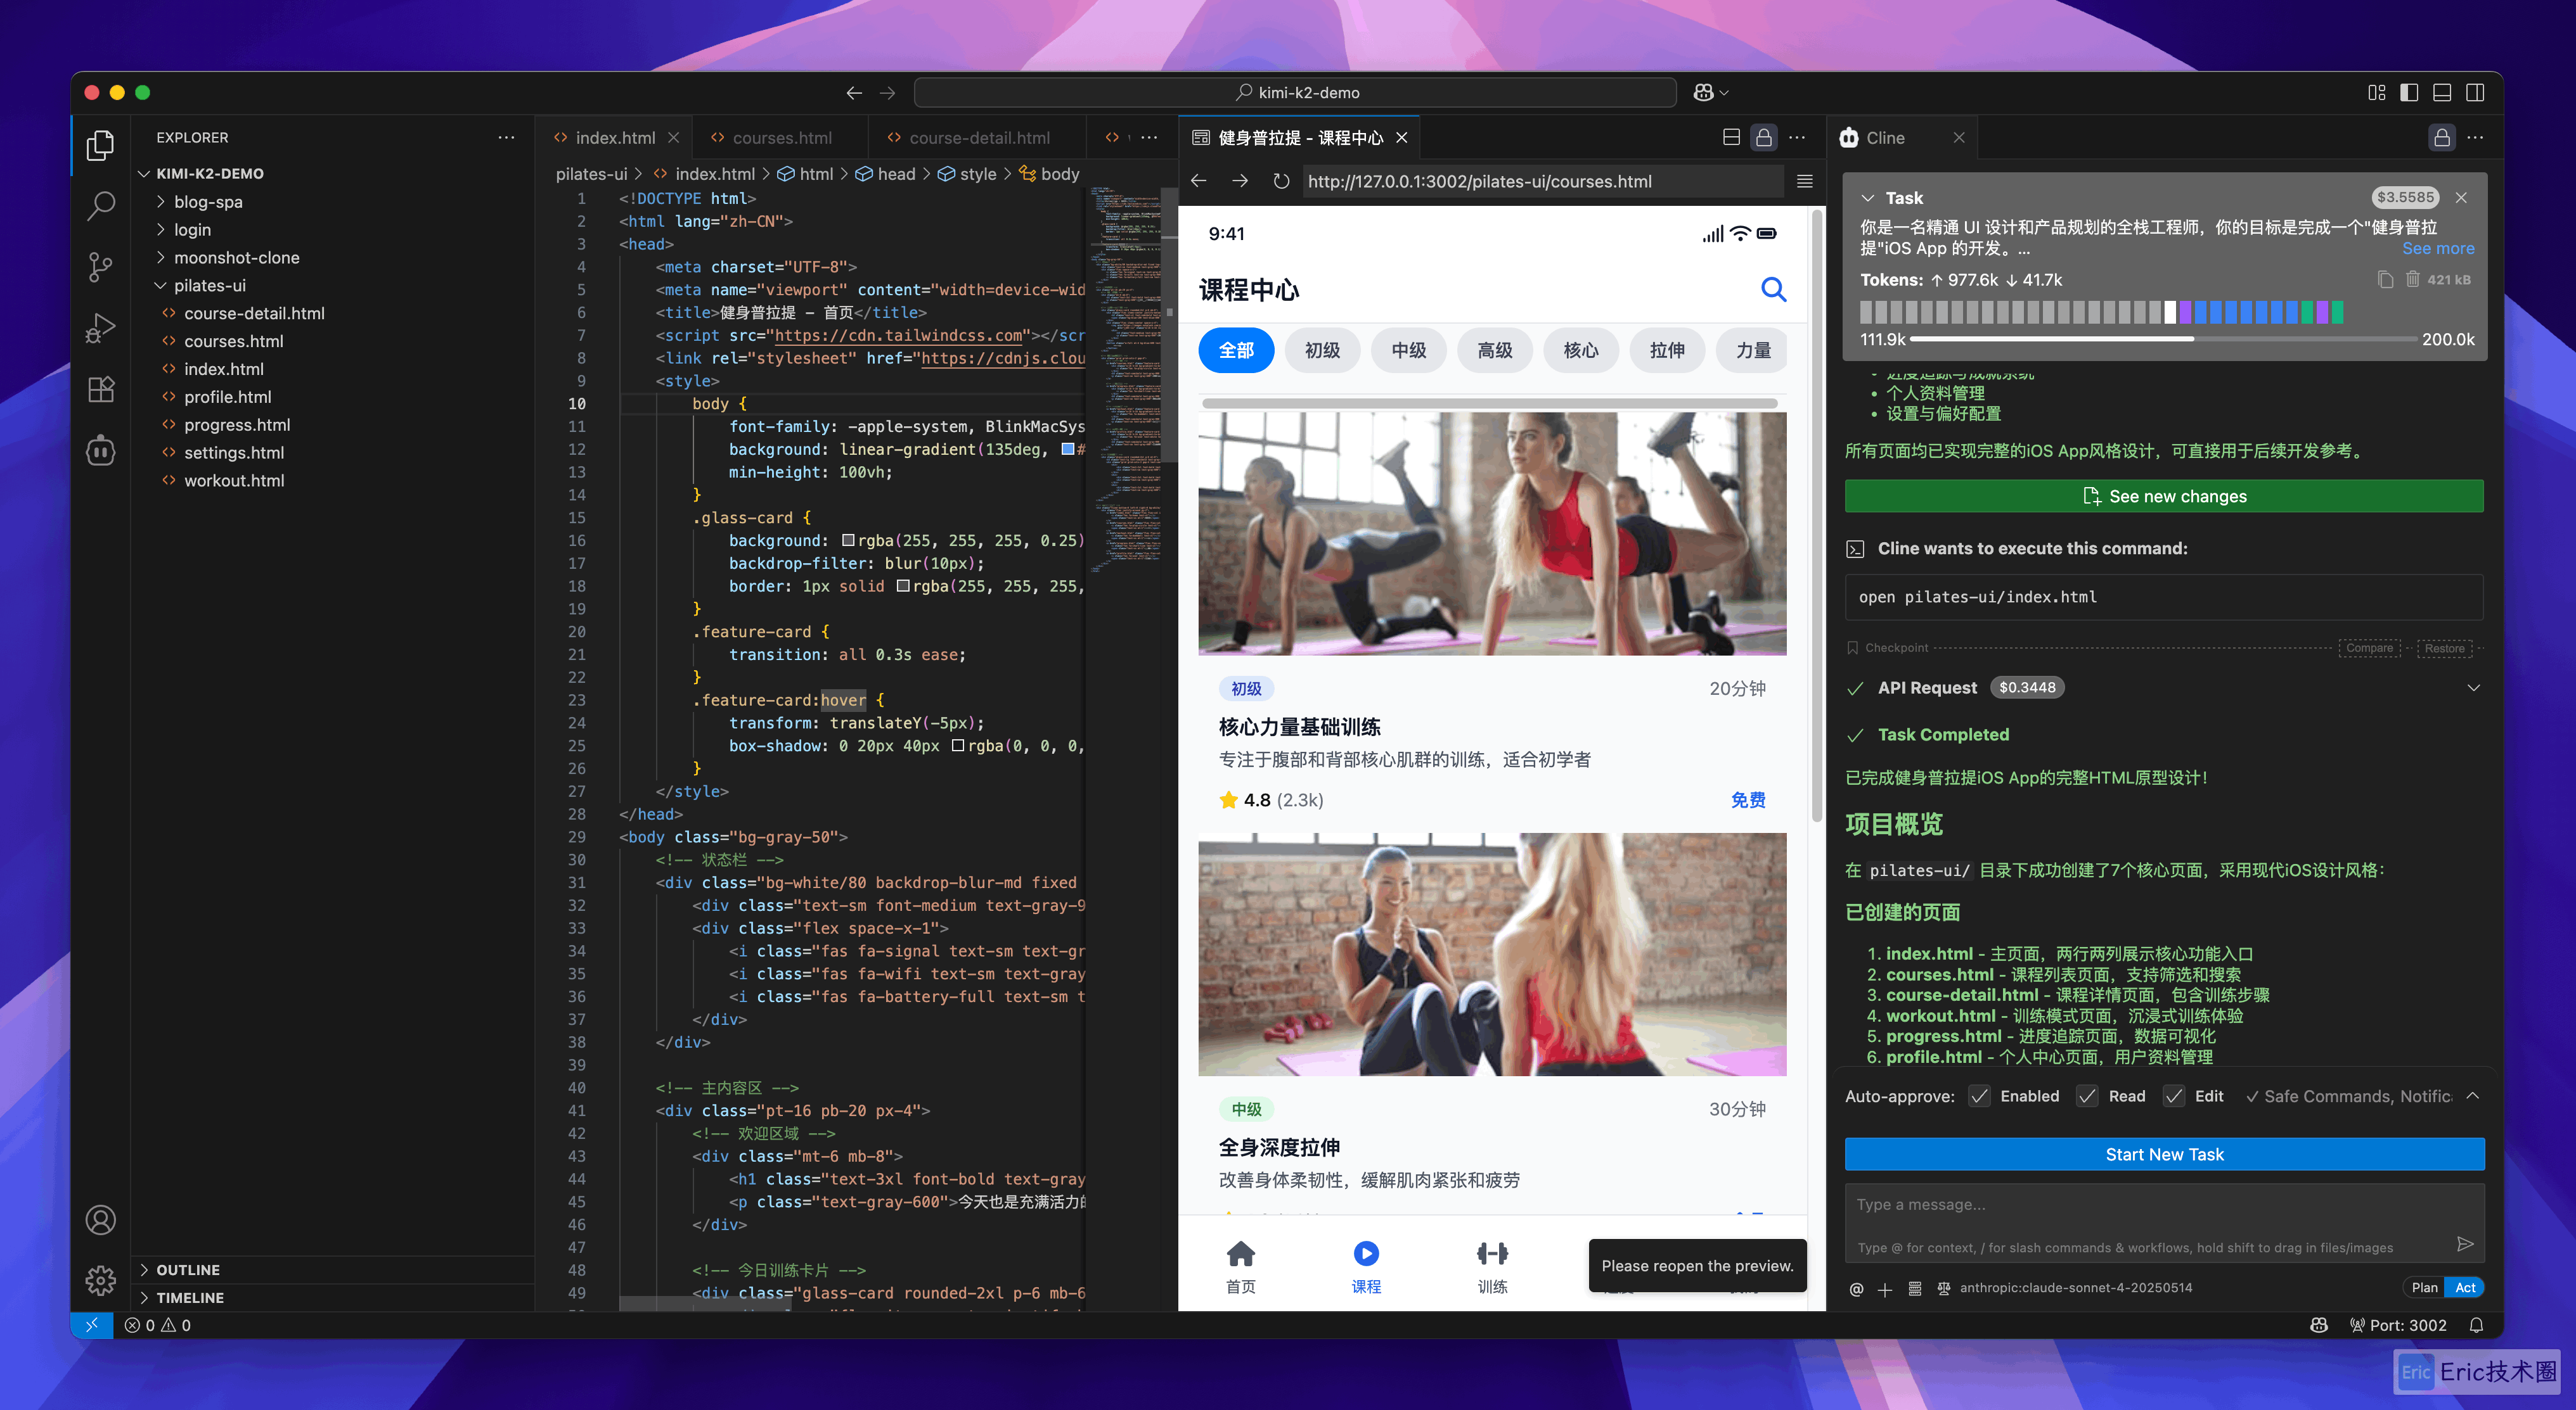Expand the TIMELINE section

(x=189, y=1298)
